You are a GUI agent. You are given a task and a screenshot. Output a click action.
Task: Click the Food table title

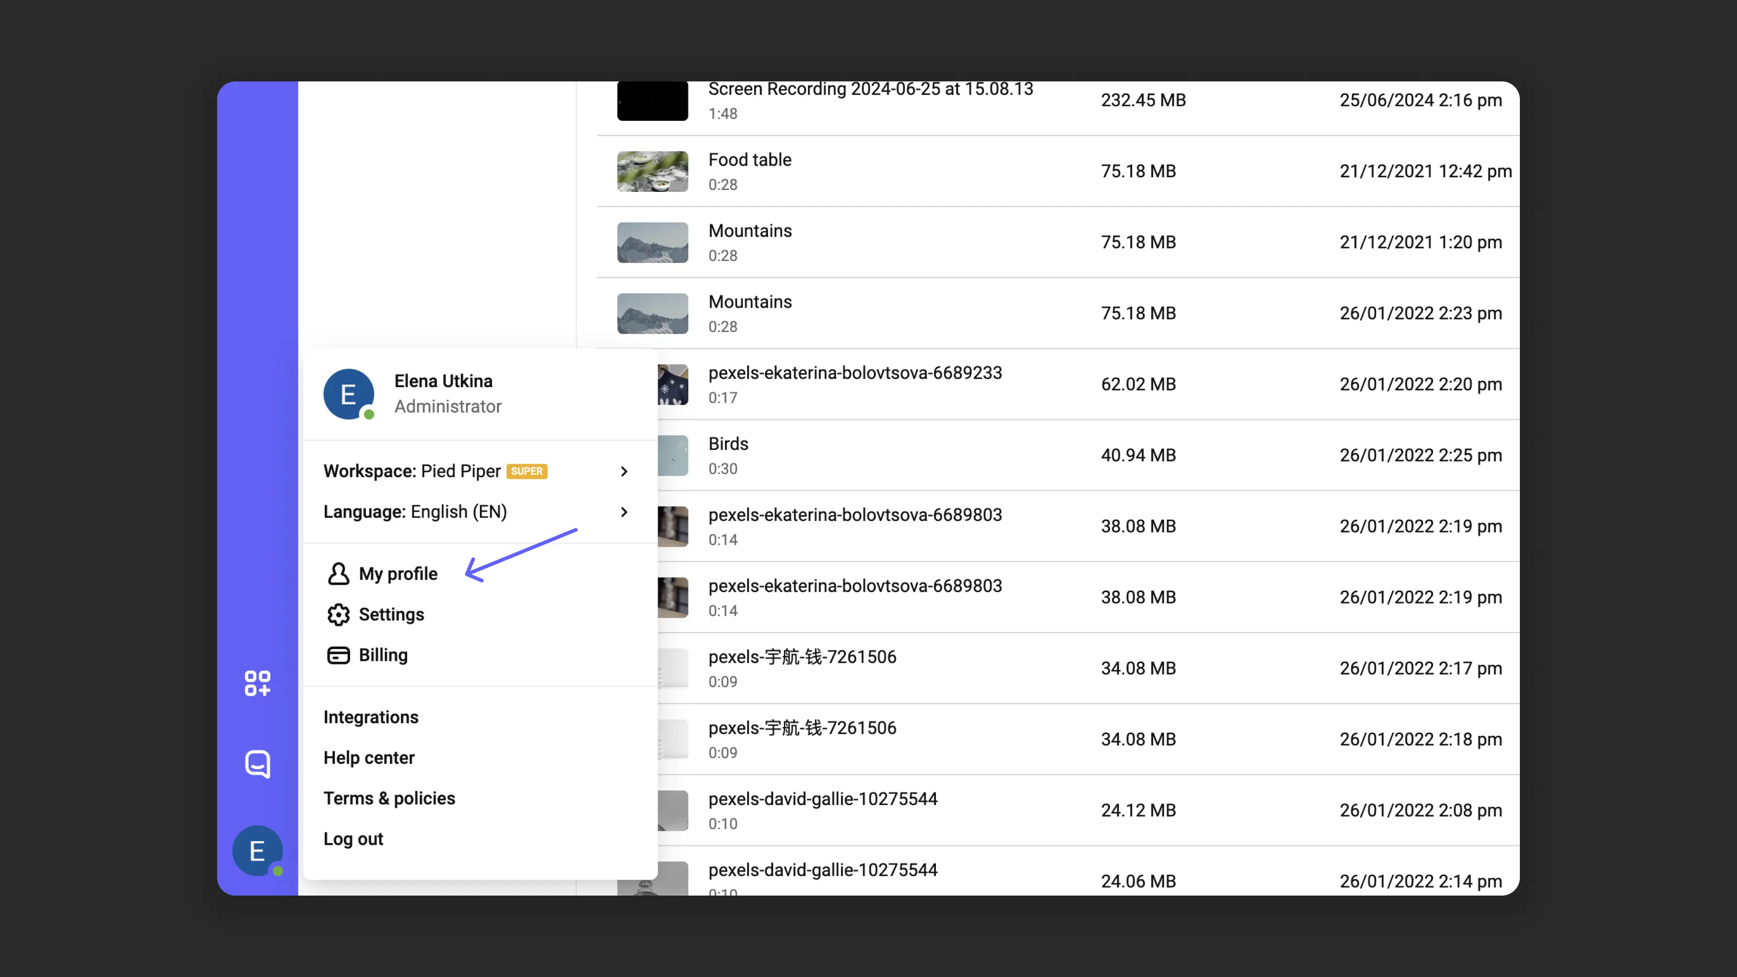click(749, 160)
